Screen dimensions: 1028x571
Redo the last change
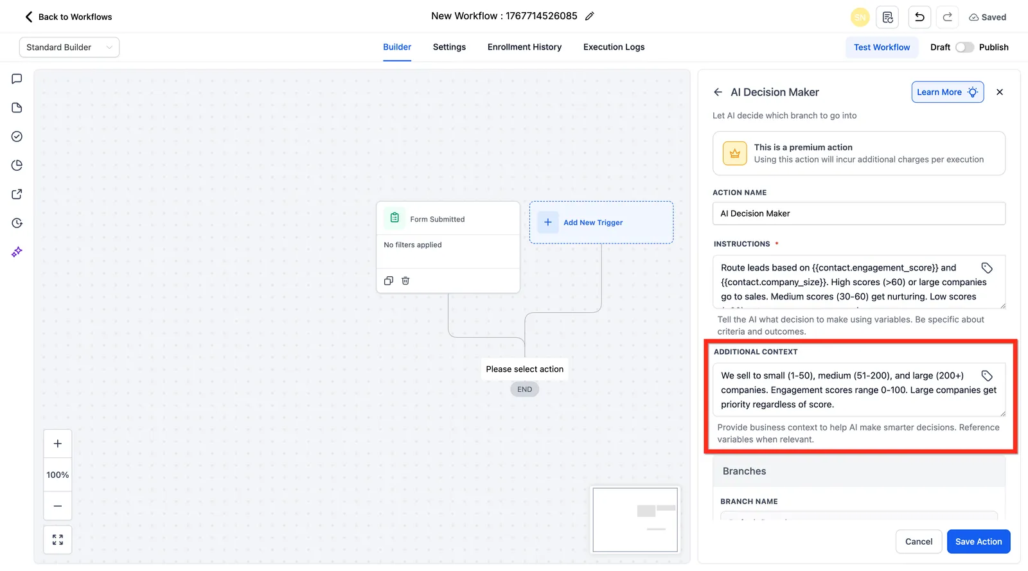pyautogui.click(x=947, y=17)
